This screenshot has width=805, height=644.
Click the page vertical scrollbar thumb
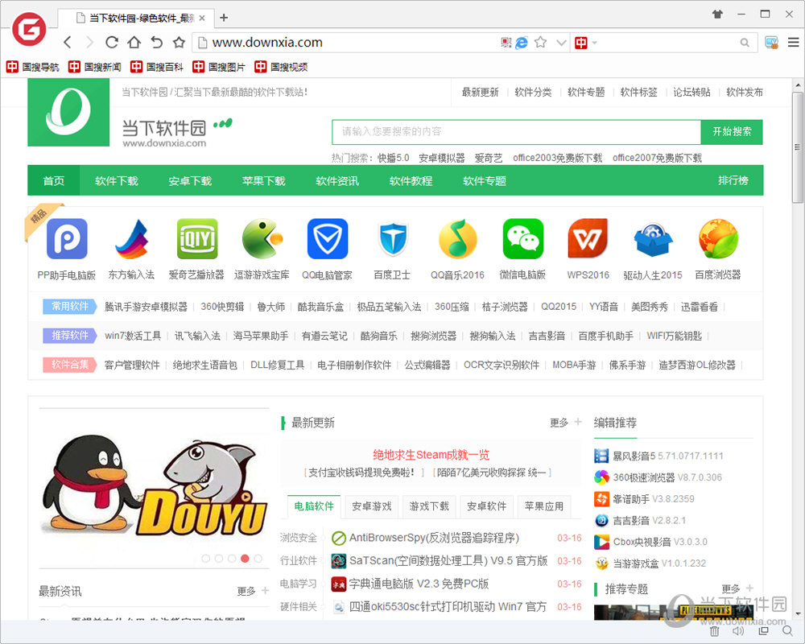click(797, 148)
